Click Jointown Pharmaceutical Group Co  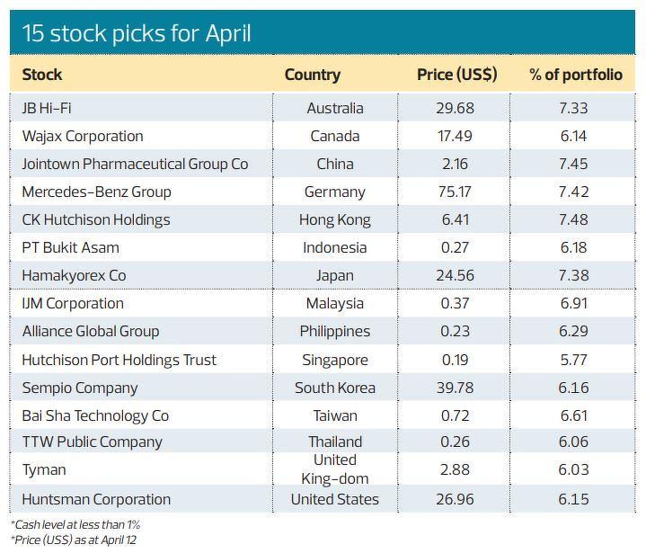135,164
